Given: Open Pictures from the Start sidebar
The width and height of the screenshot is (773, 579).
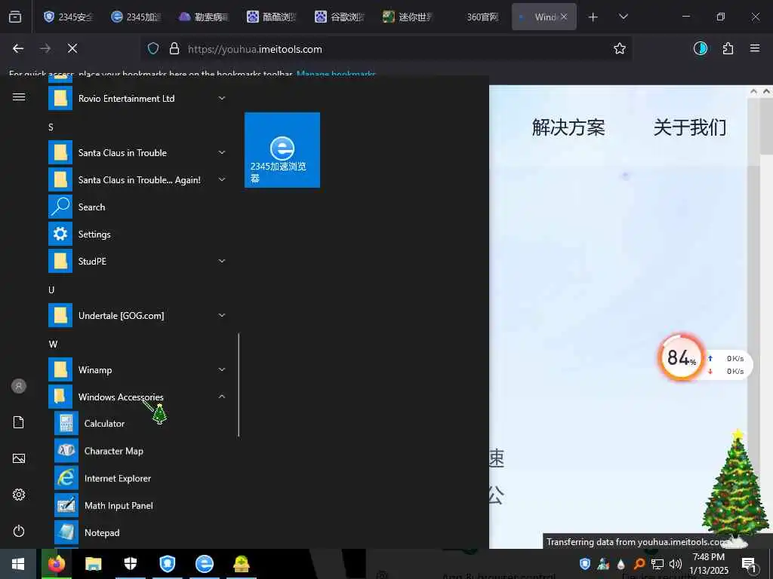Looking at the screenshot, I should (19, 458).
